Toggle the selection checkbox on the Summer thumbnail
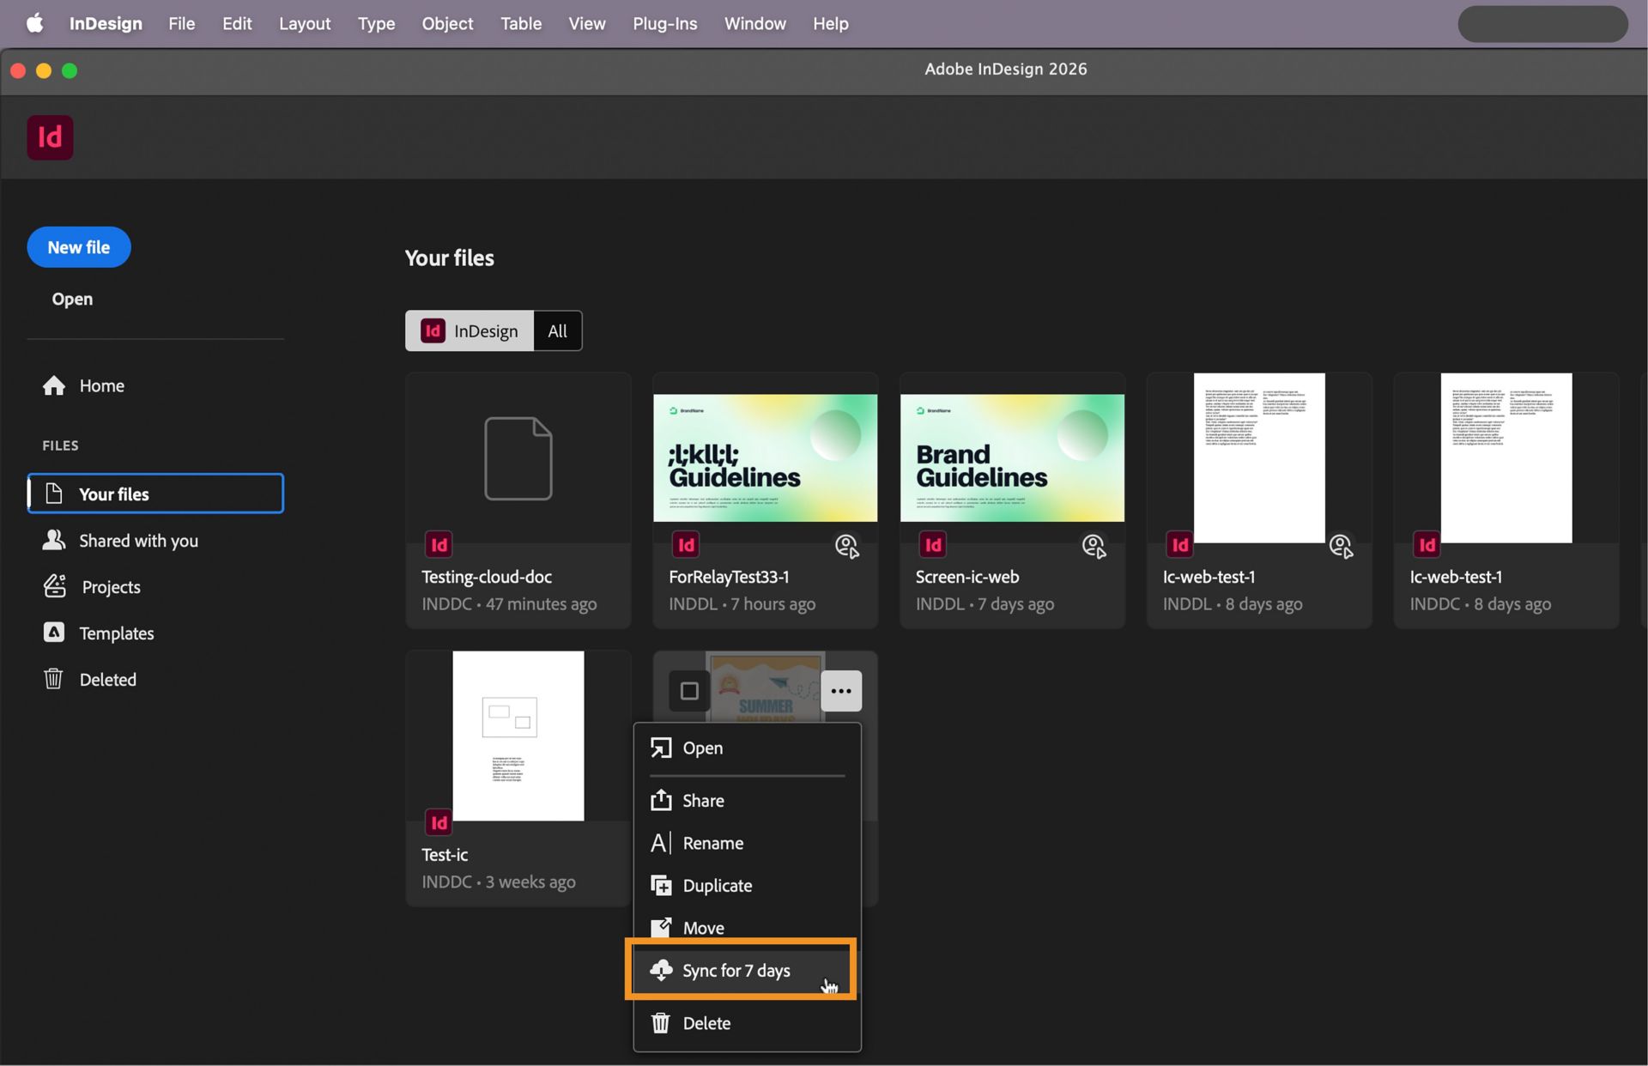This screenshot has height=1066, width=1648. click(689, 690)
